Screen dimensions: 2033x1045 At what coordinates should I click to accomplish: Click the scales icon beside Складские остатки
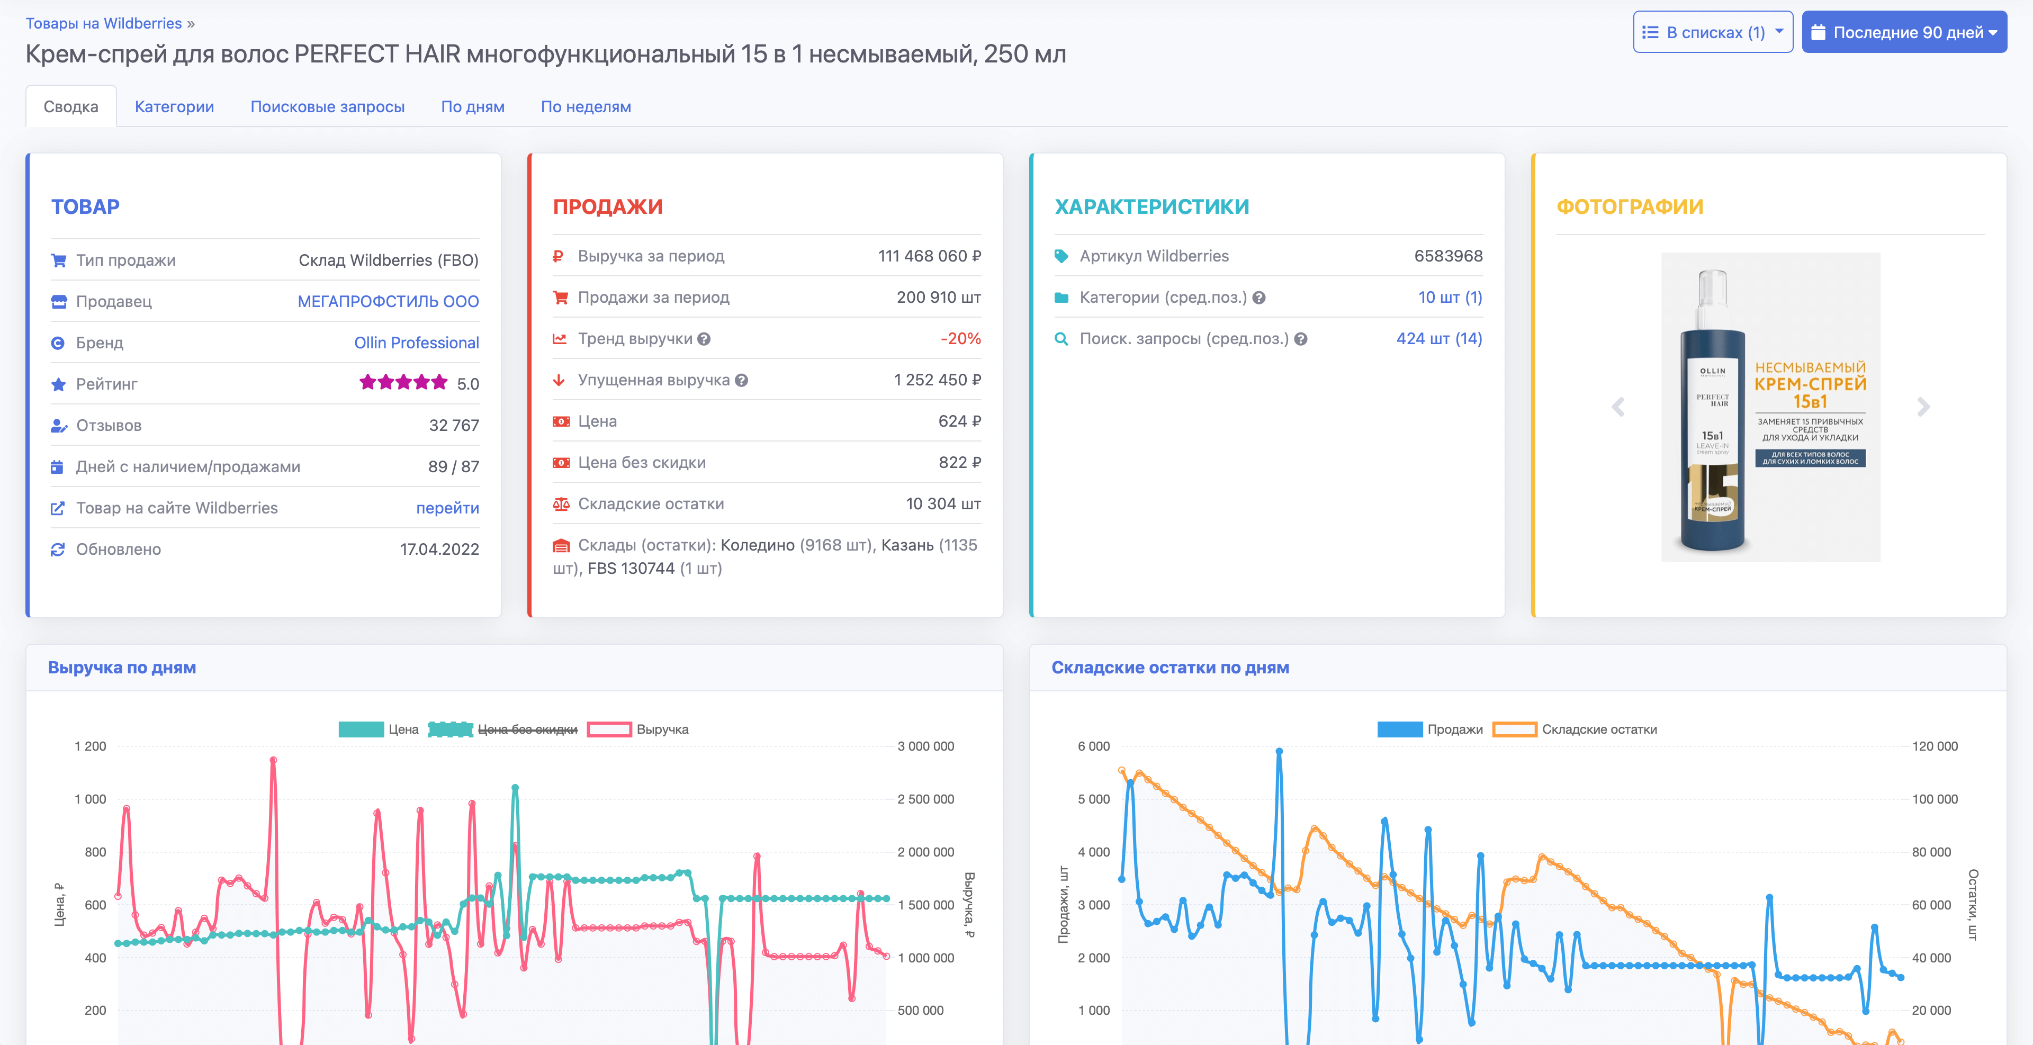tap(561, 503)
